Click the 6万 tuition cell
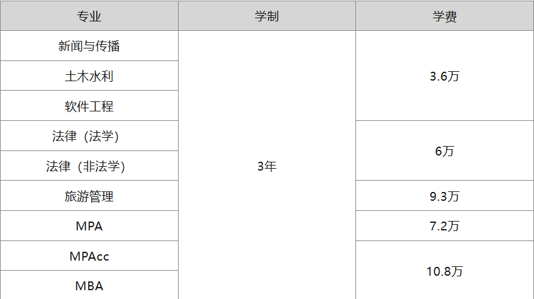 point(444,151)
